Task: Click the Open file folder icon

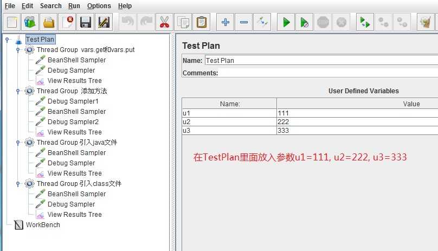Action: pos(49,22)
